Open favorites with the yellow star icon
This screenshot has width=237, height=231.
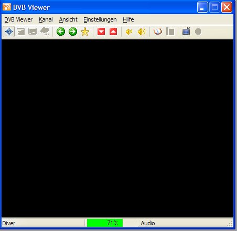85,32
